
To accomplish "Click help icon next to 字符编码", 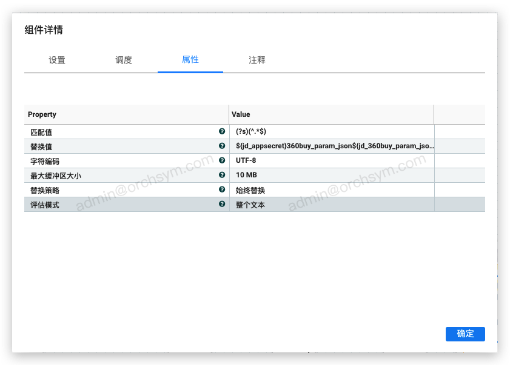I will (x=222, y=160).
